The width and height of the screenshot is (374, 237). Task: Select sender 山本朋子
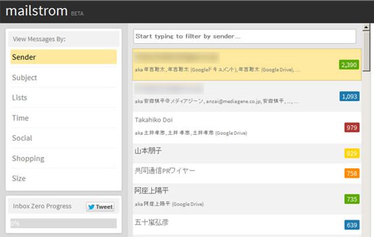[247, 153]
